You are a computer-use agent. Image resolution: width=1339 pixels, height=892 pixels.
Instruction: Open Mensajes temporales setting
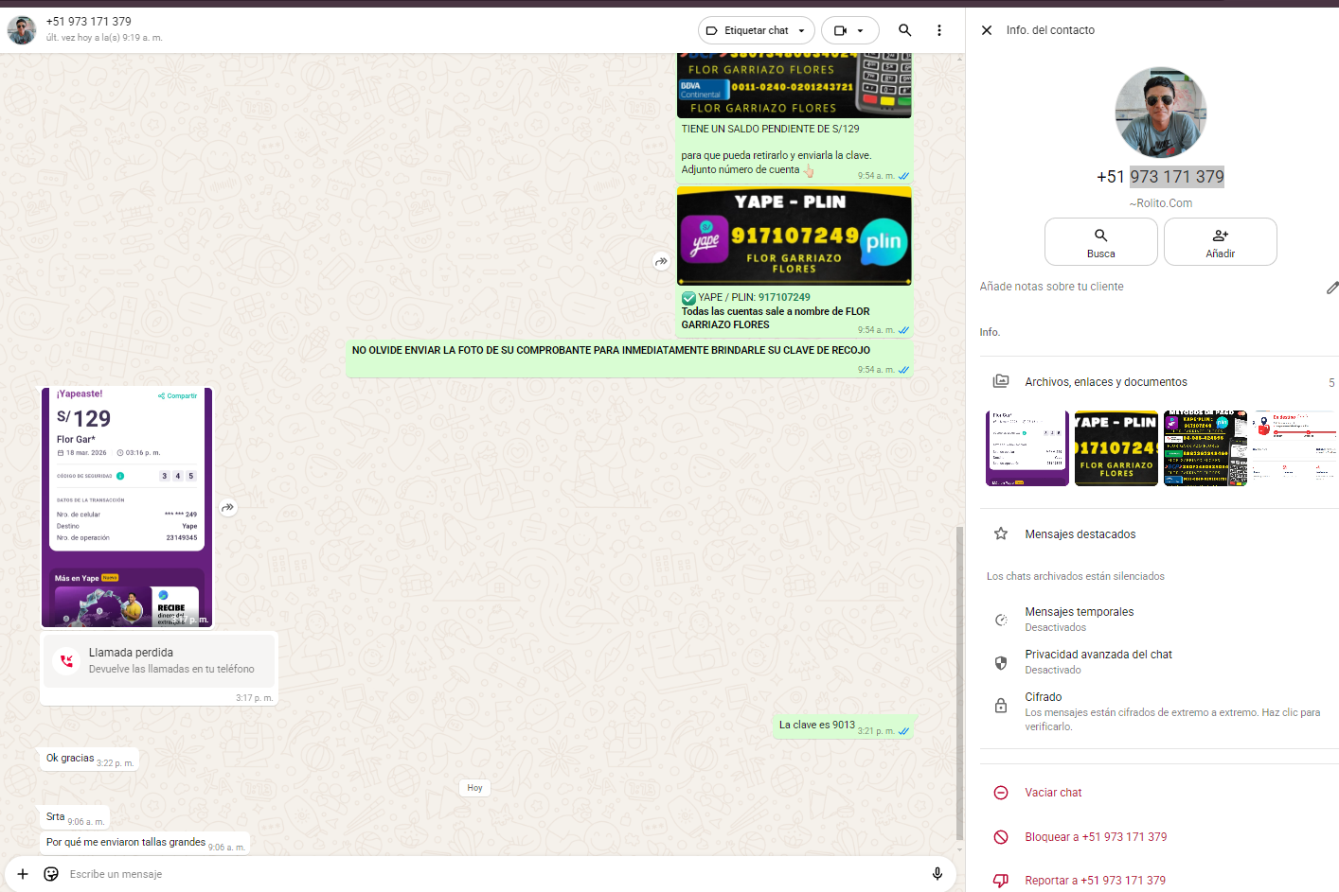click(x=1079, y=619)
